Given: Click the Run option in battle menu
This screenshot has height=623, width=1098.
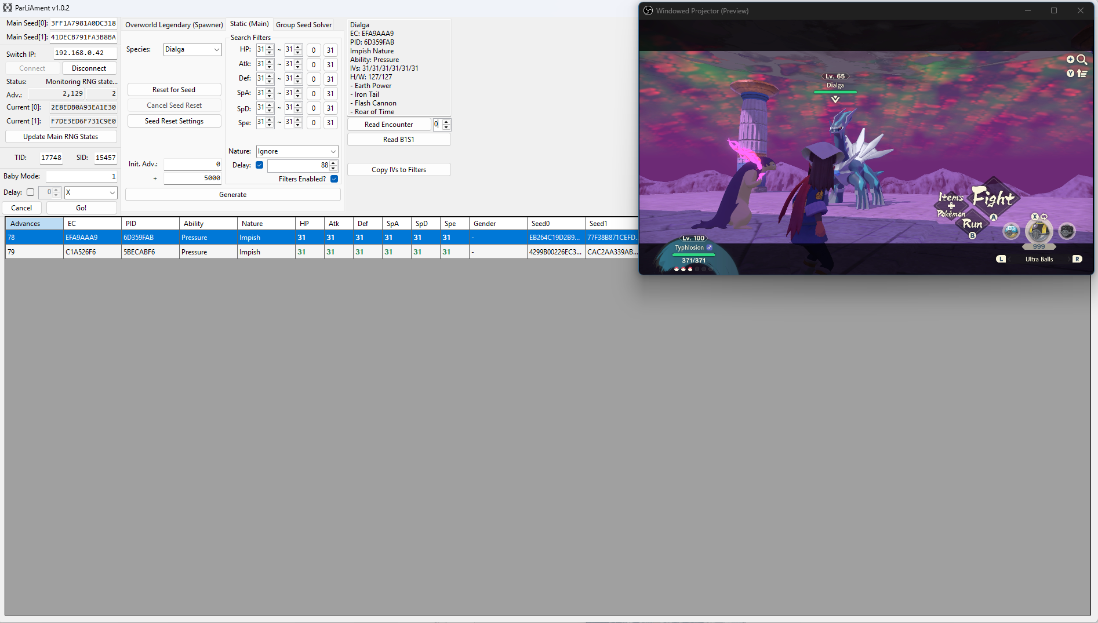Looking at the screenshot, I should (973, 224).
